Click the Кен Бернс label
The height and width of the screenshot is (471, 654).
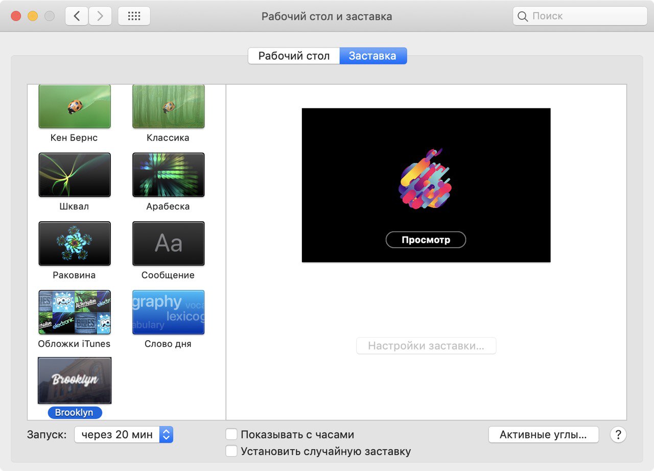click(x=74, y=138)
